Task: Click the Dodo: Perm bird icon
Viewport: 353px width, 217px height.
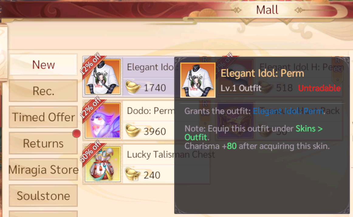Action: [103, 120]
